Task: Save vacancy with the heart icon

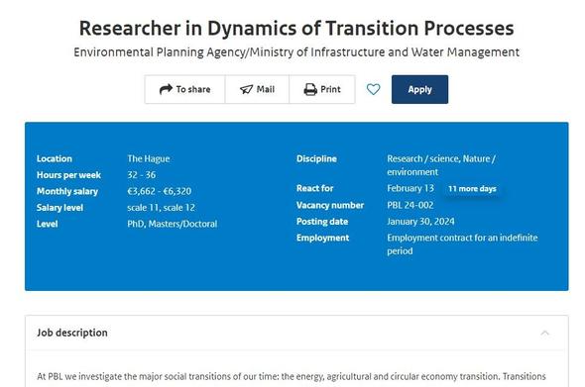Action: [373, 89]
